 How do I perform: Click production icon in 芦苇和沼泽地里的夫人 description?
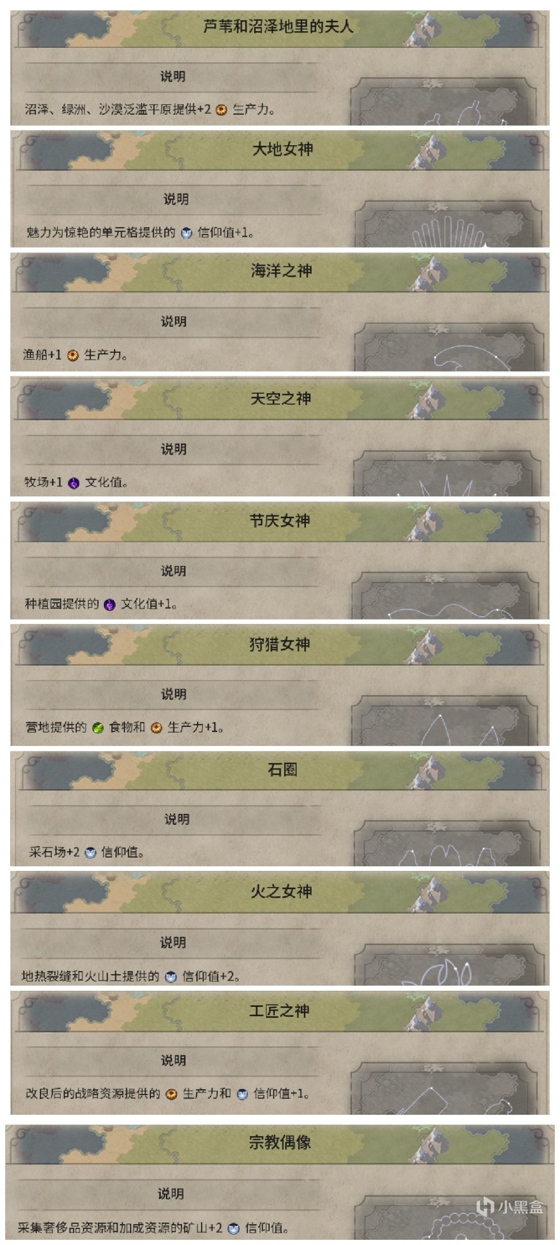(222, 110)
